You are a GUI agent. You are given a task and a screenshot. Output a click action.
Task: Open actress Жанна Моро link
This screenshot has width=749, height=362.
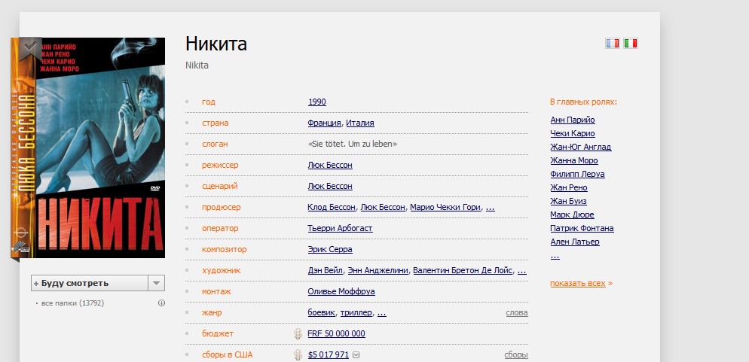click(574, 160)
